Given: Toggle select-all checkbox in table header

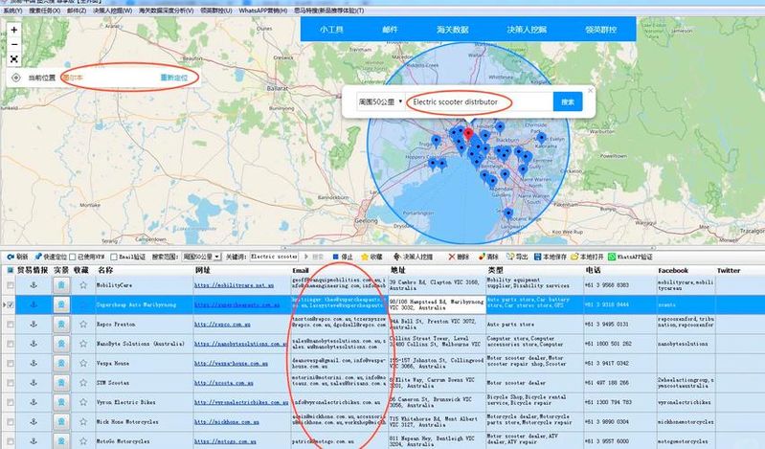Looking at the screenshot, I should (10, 270).
